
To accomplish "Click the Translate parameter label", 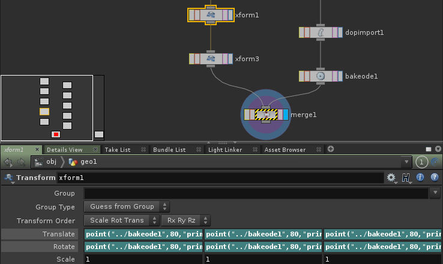I will coord(58,234).
